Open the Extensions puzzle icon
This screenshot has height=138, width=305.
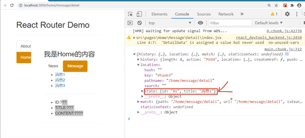click(292, 5)
